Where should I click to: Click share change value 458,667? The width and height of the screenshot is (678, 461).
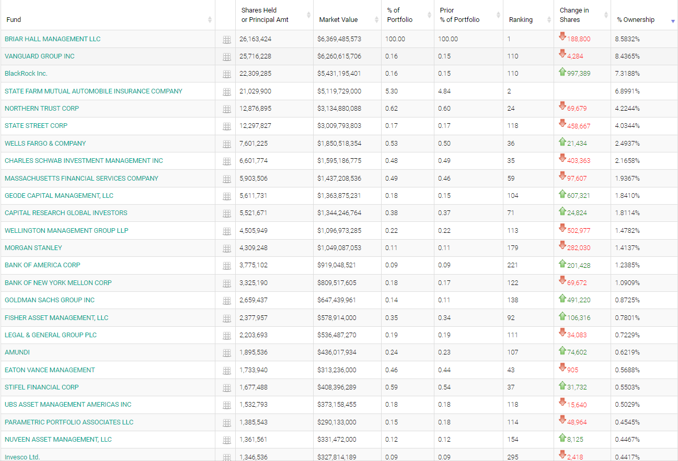[x=579, y=126]
